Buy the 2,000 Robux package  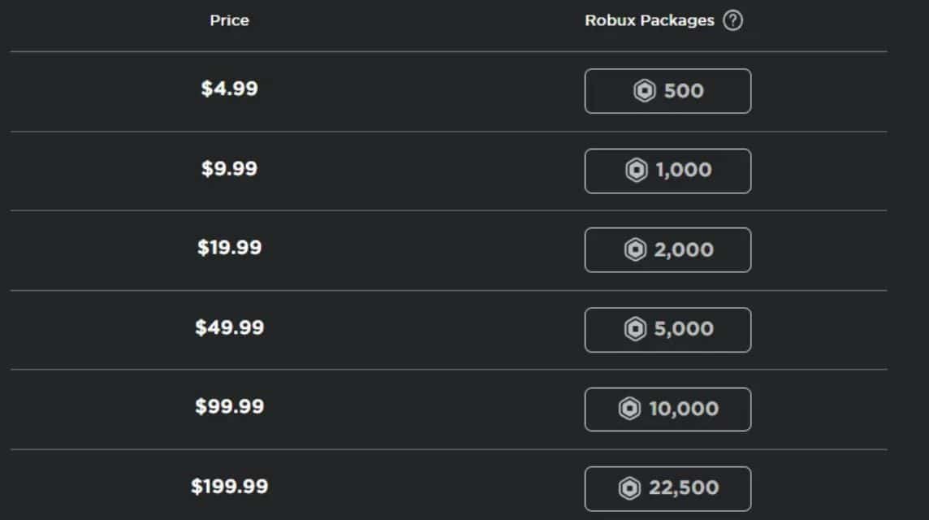point(668,249)
